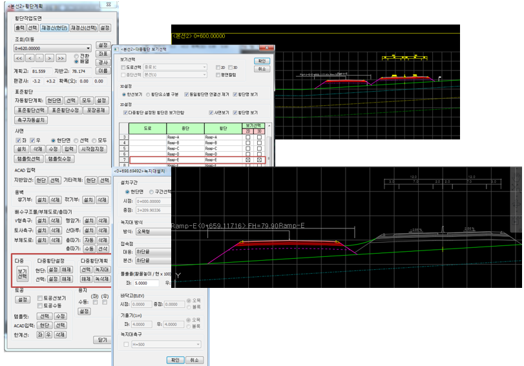
Task: Click the 녹삭제 button in 다중횡단계획
Action: click(102, 278)
